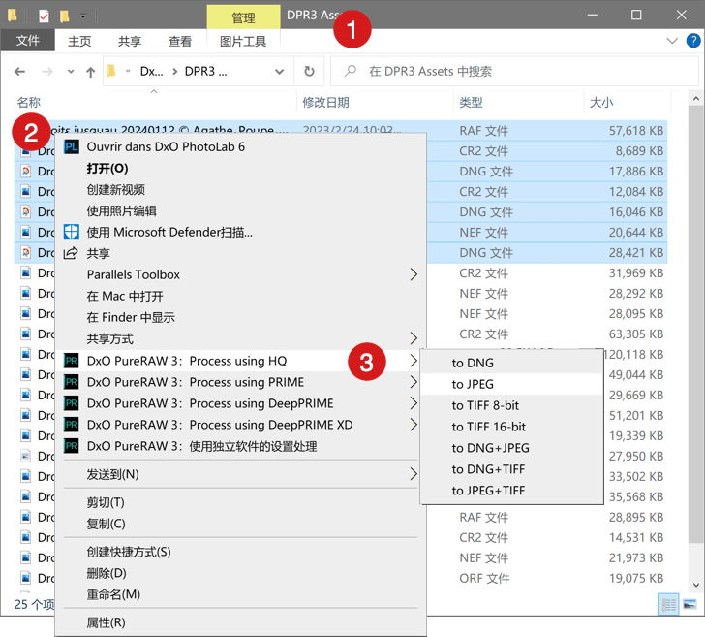Click the vertical scrollbar down arrow
Viewport: 705px width, 637px height.
click(696, 585)
